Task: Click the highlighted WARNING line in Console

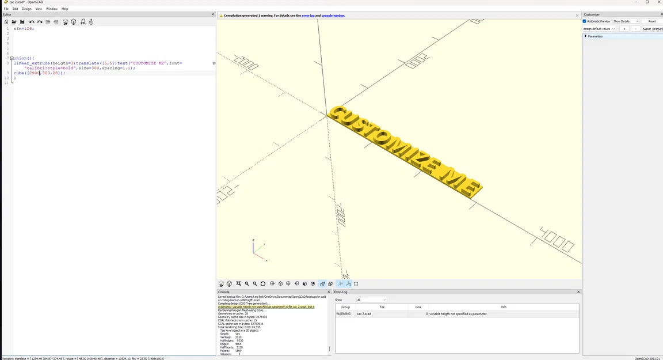Action: coord(266,306)
